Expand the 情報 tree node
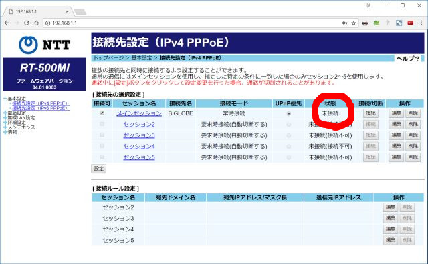The height and width of the screenshot is (264, 428). (x=5, y=132)
